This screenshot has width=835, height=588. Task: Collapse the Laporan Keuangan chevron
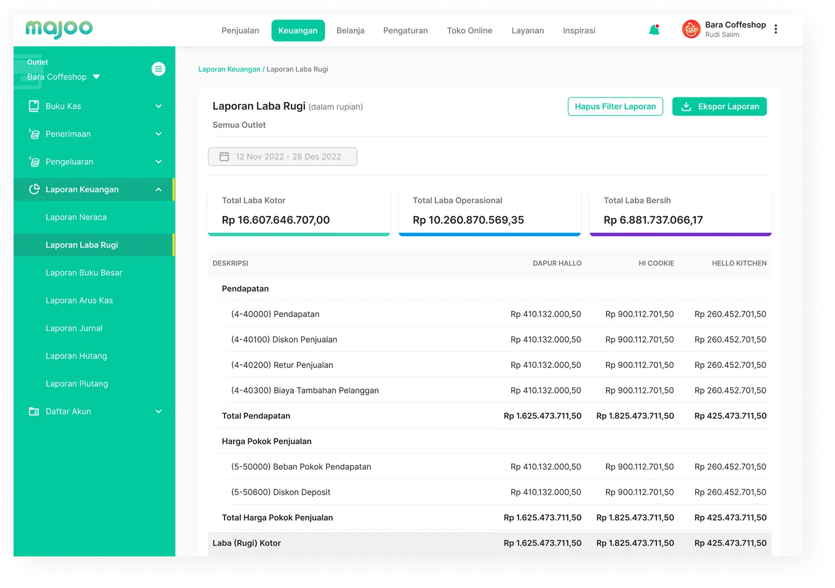point(159,189)
